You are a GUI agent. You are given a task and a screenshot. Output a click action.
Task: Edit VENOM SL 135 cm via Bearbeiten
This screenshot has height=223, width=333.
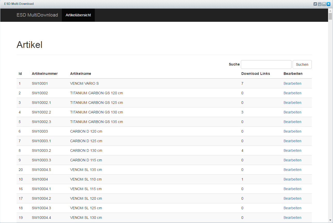point(292,170)
